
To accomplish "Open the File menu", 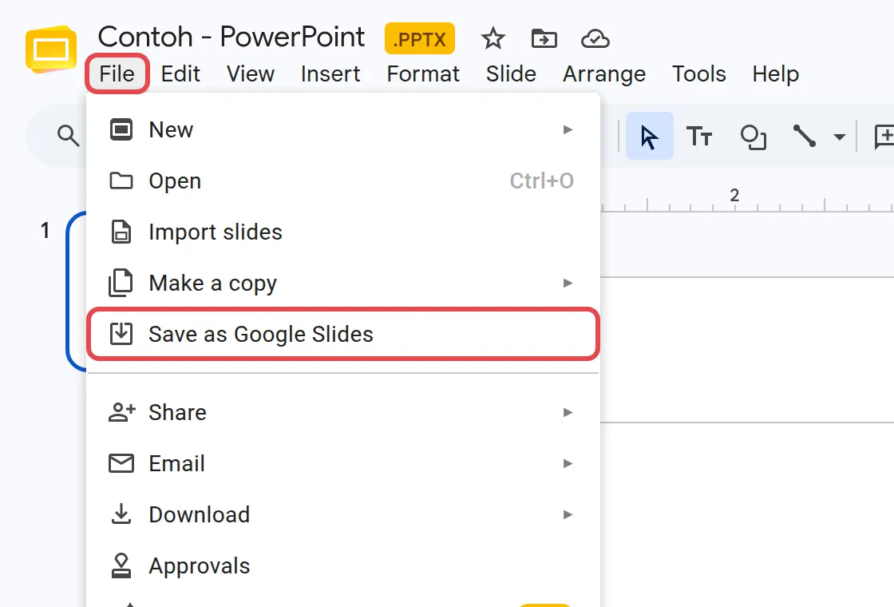I will coord(117,73).
